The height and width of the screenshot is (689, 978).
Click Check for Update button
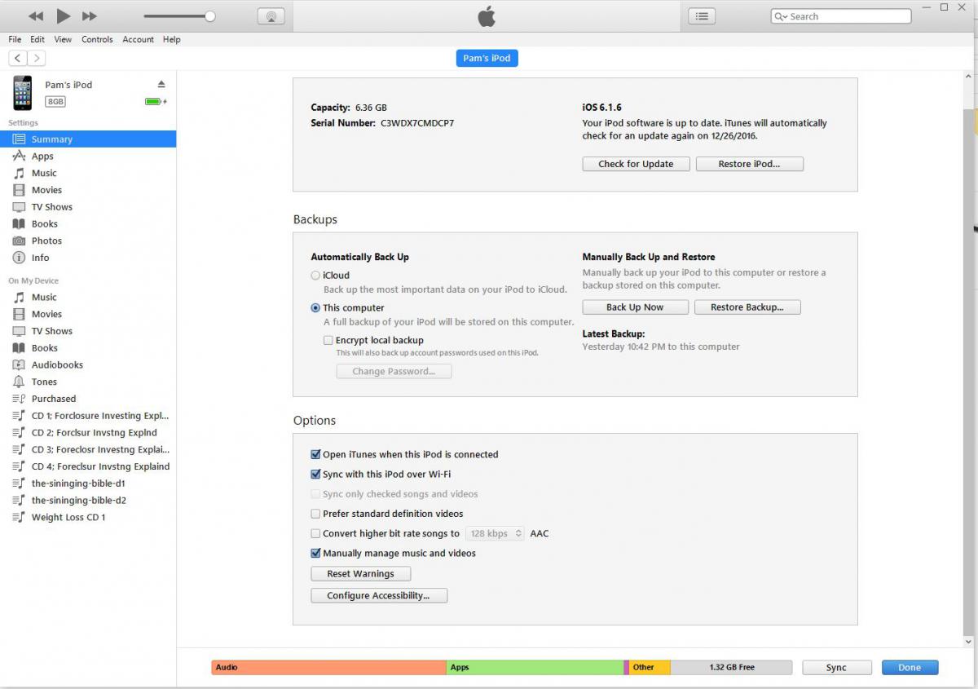pyautogui.click(x=636, y=164)
